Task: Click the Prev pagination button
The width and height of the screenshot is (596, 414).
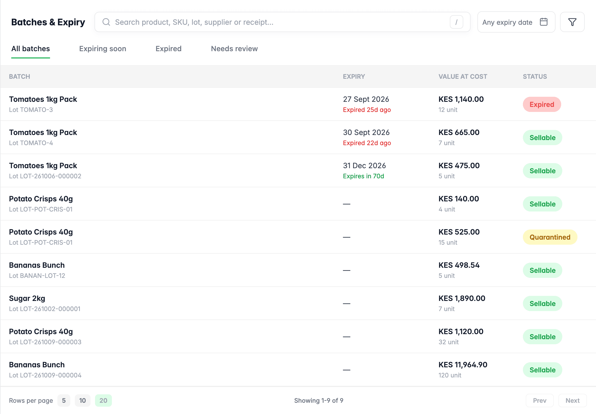Action: click(x=539, y=400)
